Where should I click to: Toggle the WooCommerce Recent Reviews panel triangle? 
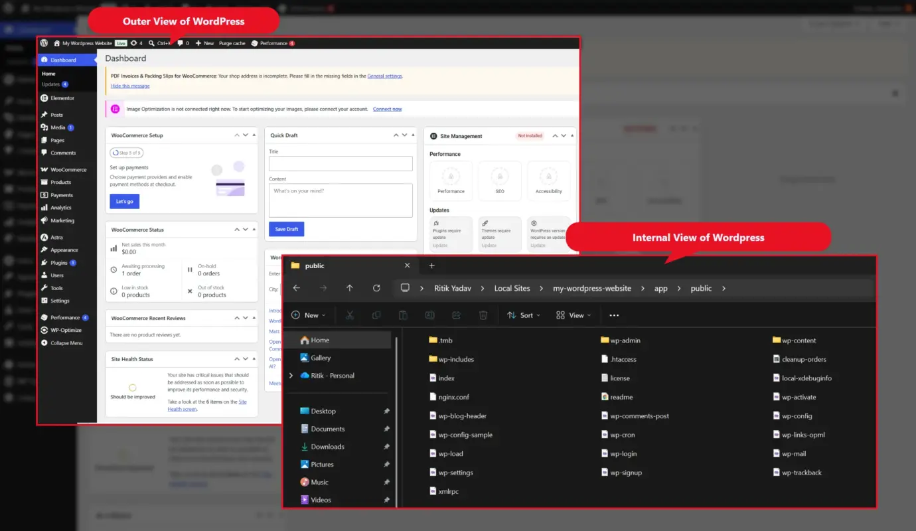click(254, 319)
